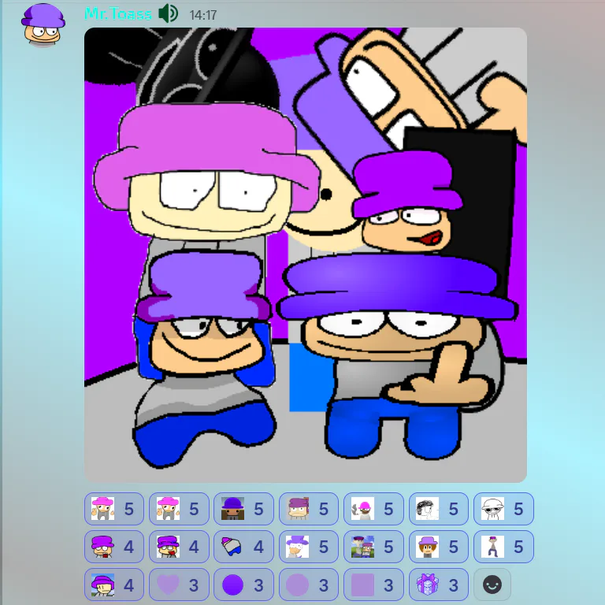Toggle purple hat tongue-out character reaction
Image resolution: width=605 pixels, height=605 pixels.
pyautogui.click(x=179, y=547)
